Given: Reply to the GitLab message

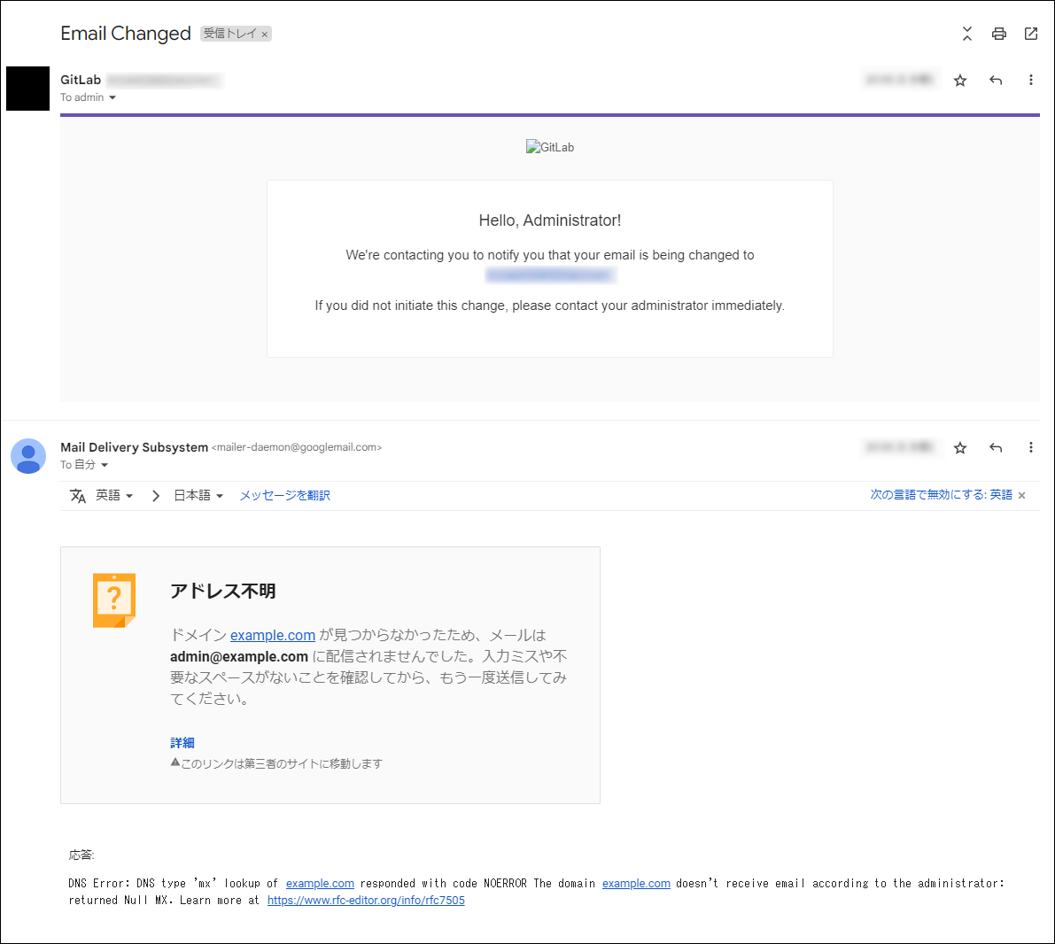Looking at the screenshot, I should click(x=996, y=81).
